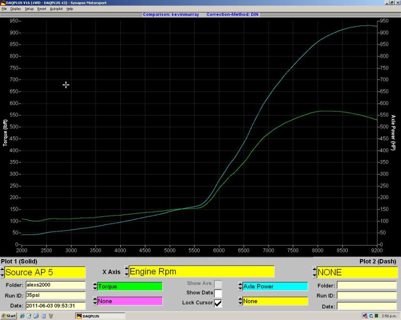Viewport: 401px width, 320px height.
Task: Toggle the Show Ave. checkbox
Action: pos(218,284)
